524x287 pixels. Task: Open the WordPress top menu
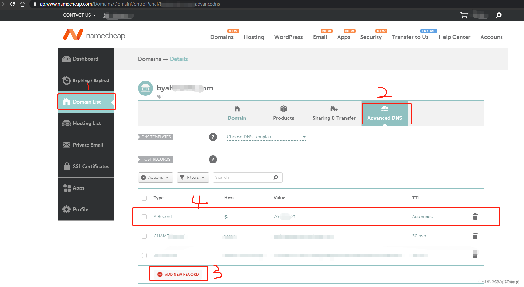pos(289,37)
